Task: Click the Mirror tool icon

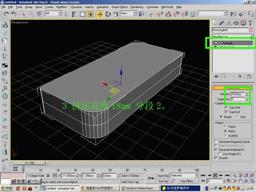Action: click(x=233, y=14)
